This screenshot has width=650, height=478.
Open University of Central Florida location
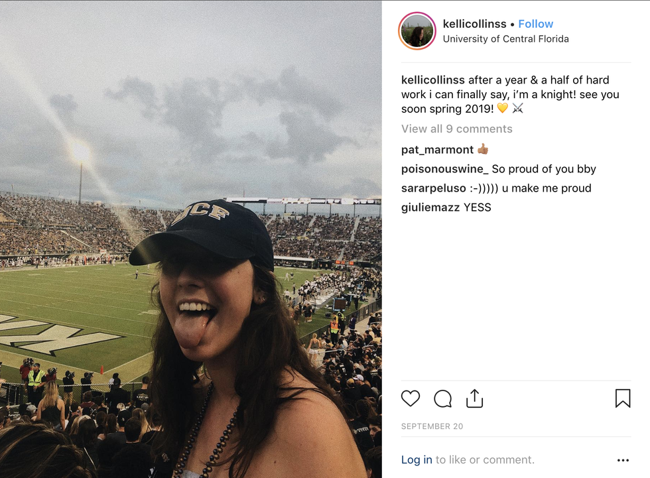(505, 39)
